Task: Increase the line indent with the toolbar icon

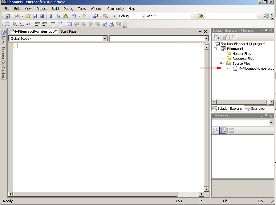Action: 45,24
